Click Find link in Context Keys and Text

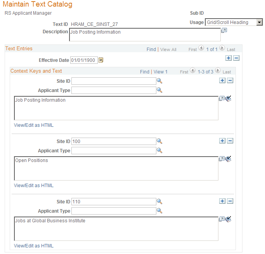tap(144, 72)
